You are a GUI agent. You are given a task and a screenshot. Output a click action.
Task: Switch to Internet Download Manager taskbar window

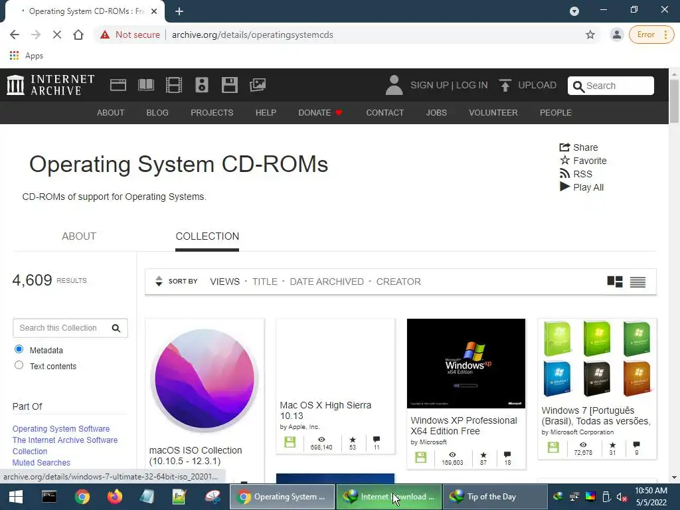pos(388,497)
